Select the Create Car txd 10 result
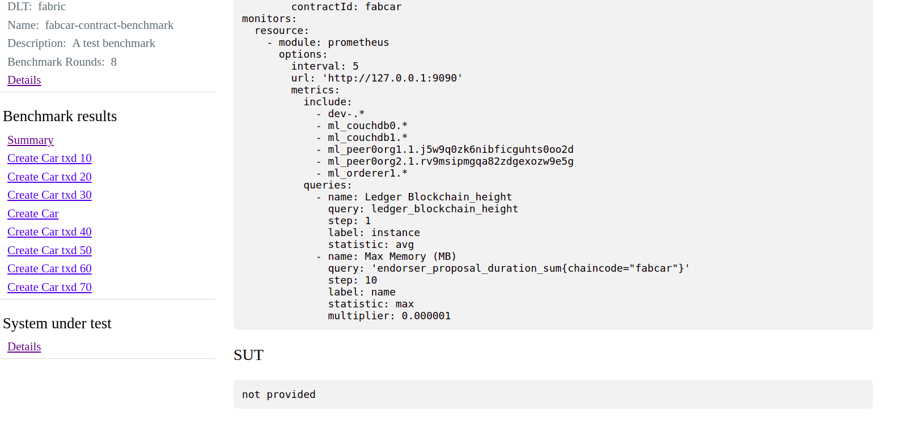 (x=49, y=158)
